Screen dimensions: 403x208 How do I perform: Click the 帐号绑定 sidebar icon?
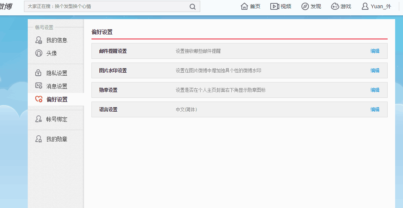click(x=39, y=119)
